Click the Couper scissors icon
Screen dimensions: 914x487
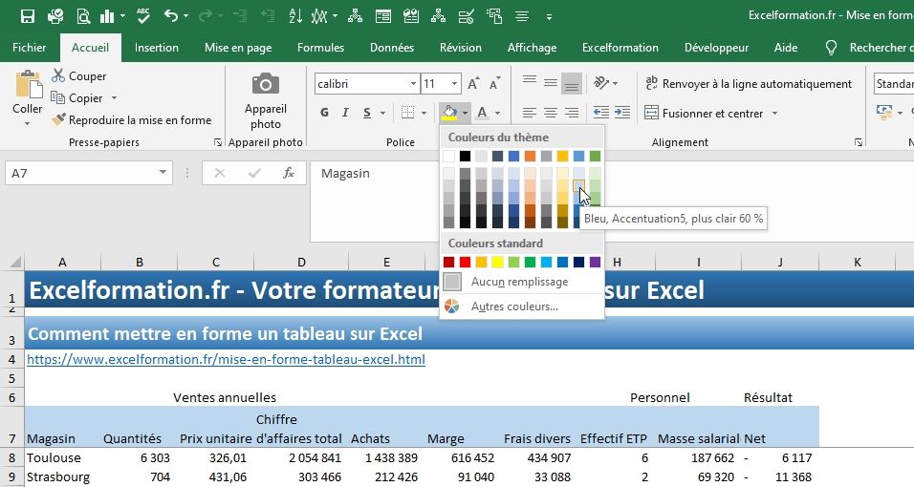coord(57,75)
